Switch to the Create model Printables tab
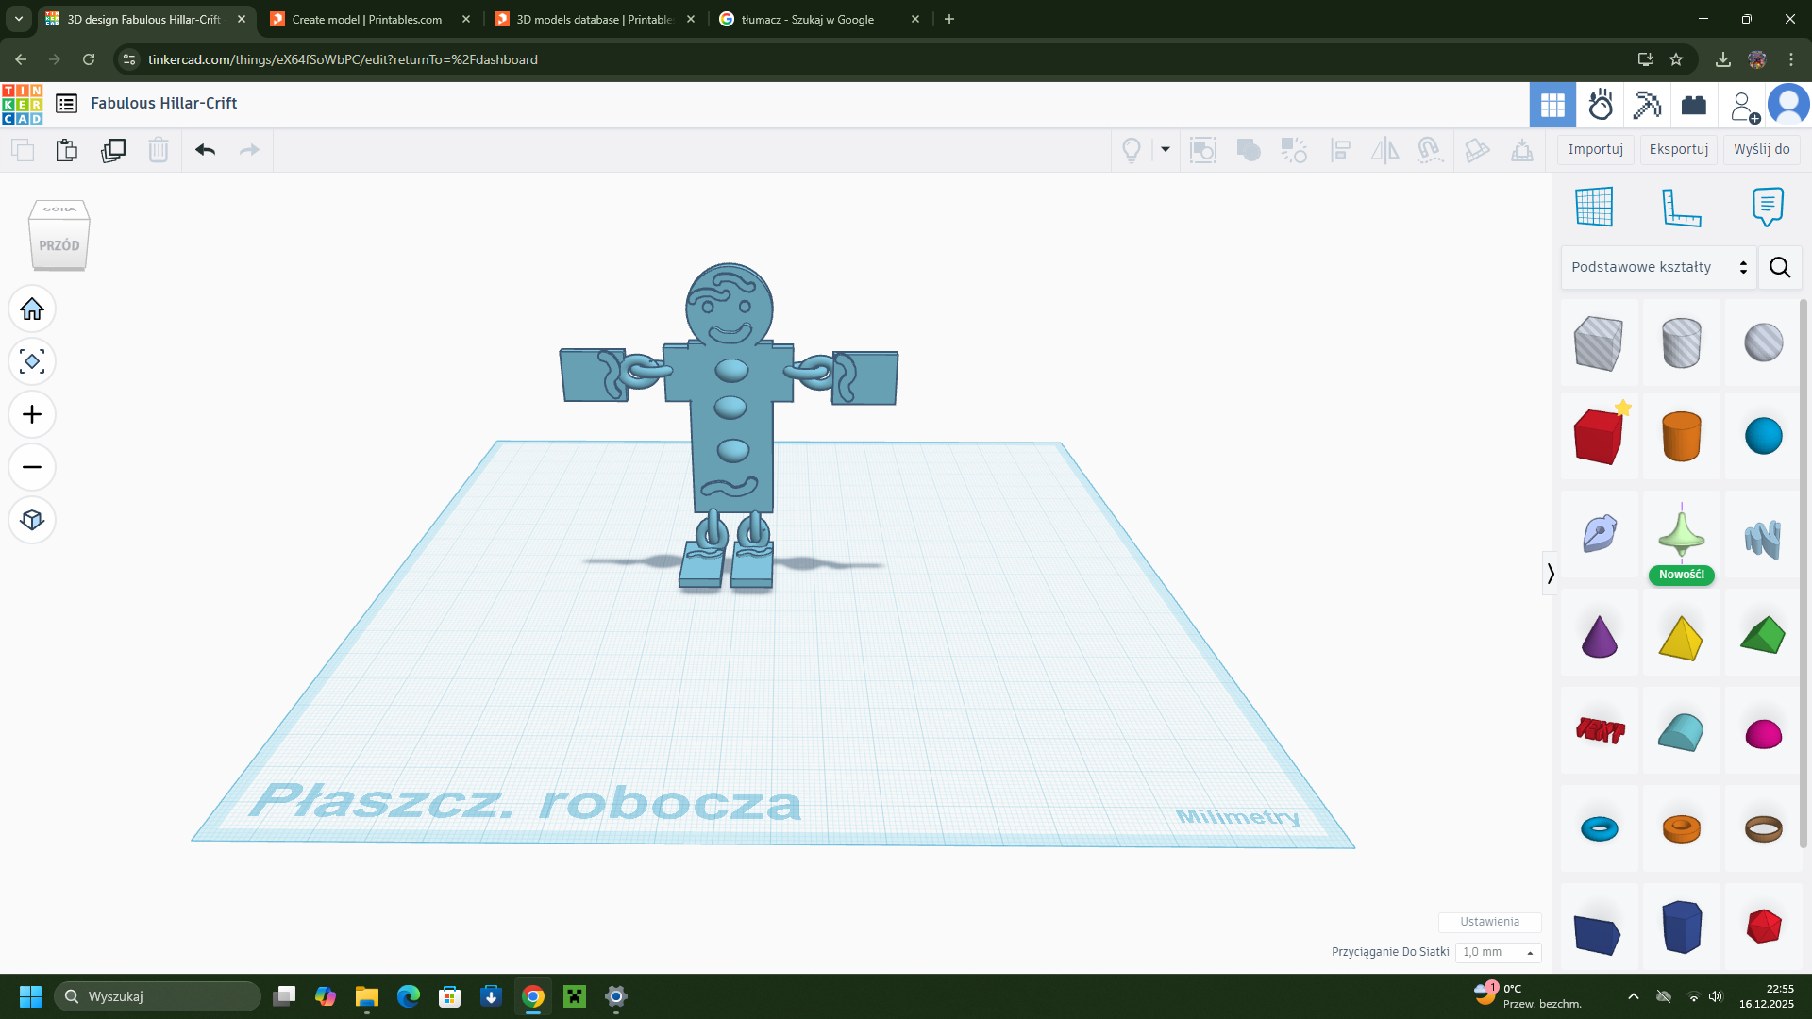 pyautogui.click(x=369, y=19)
